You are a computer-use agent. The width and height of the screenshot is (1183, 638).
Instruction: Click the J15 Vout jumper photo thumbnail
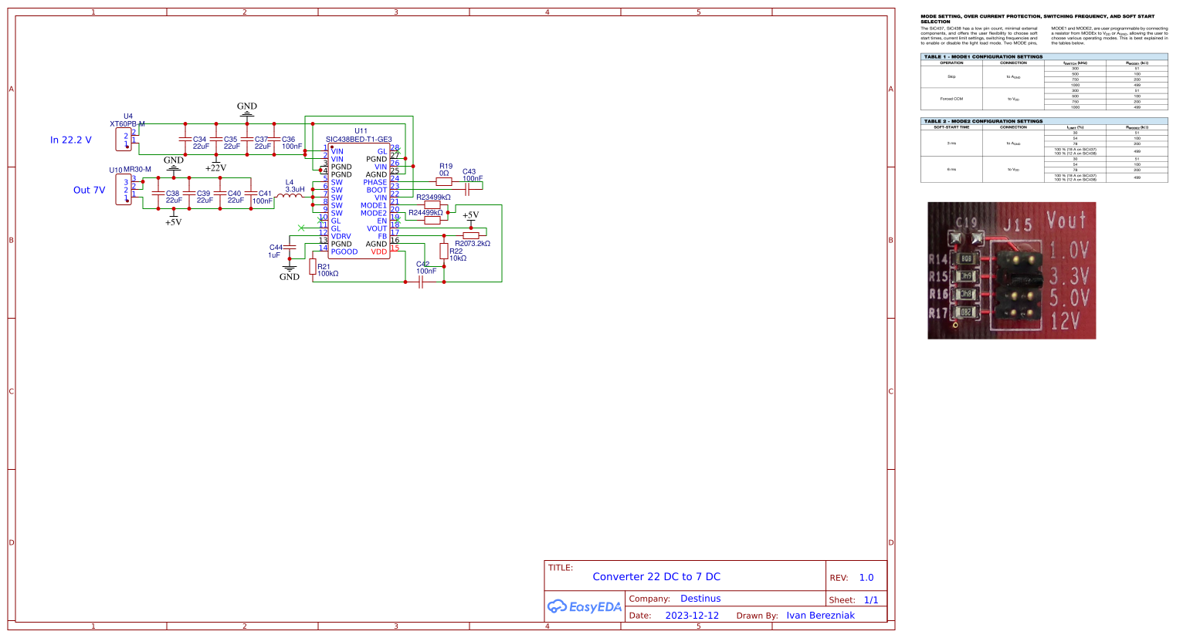pos(1012,272)
